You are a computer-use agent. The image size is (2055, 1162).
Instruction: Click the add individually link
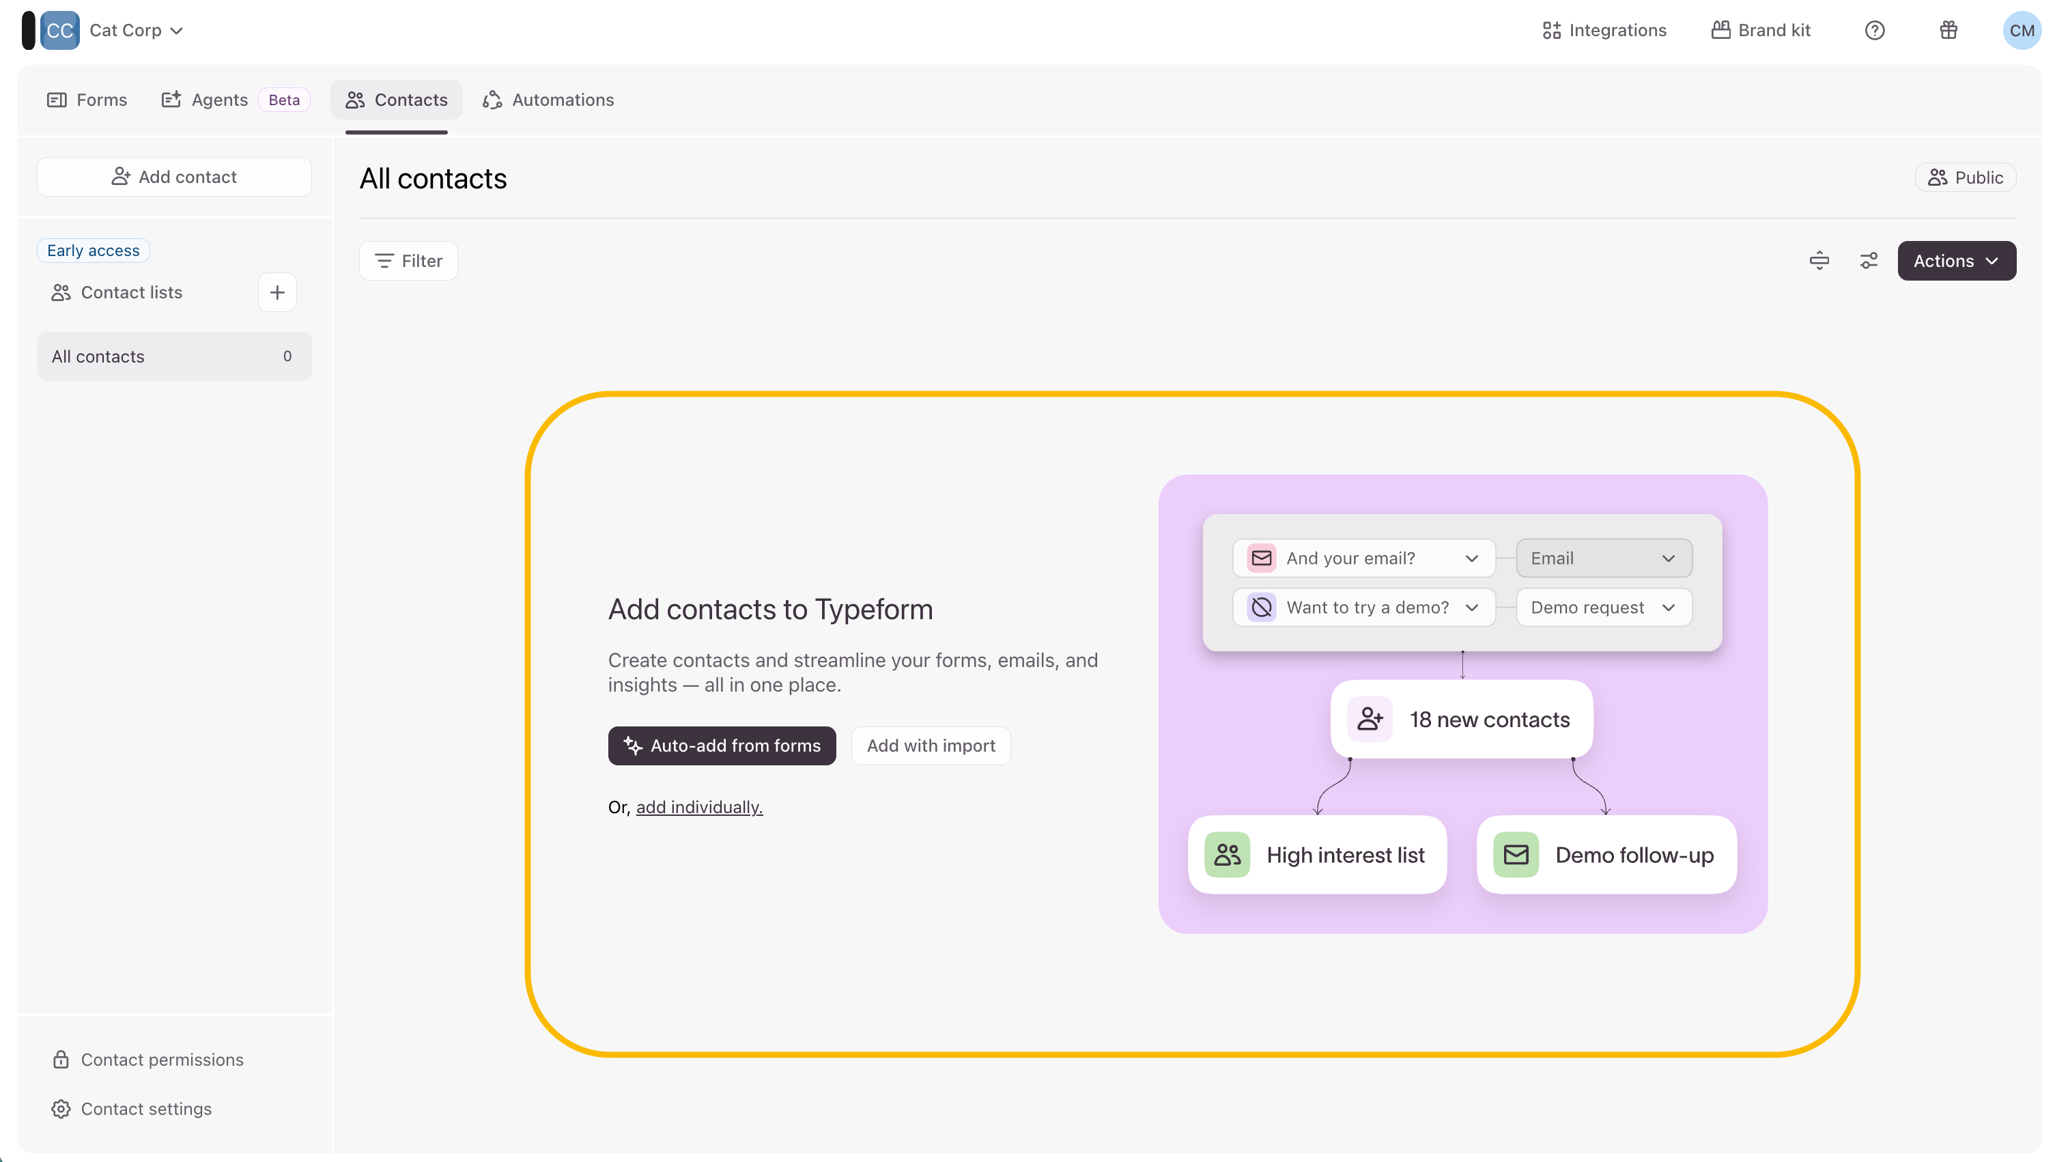(x=699, y=807)
